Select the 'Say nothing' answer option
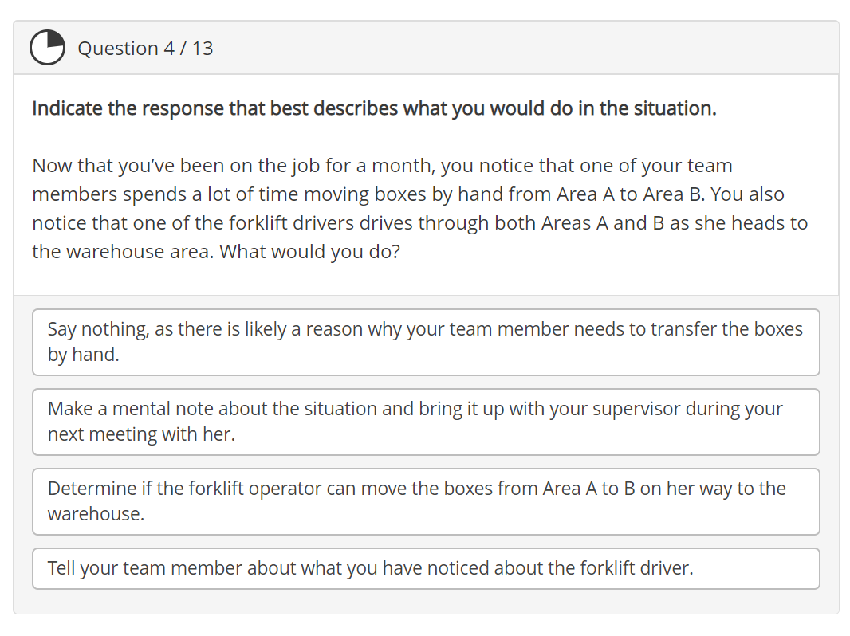 pyautogui.click(x=425, y=341)
